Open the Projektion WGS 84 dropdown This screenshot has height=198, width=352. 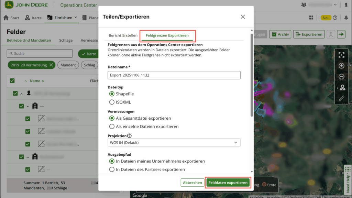tap(174, 142)
